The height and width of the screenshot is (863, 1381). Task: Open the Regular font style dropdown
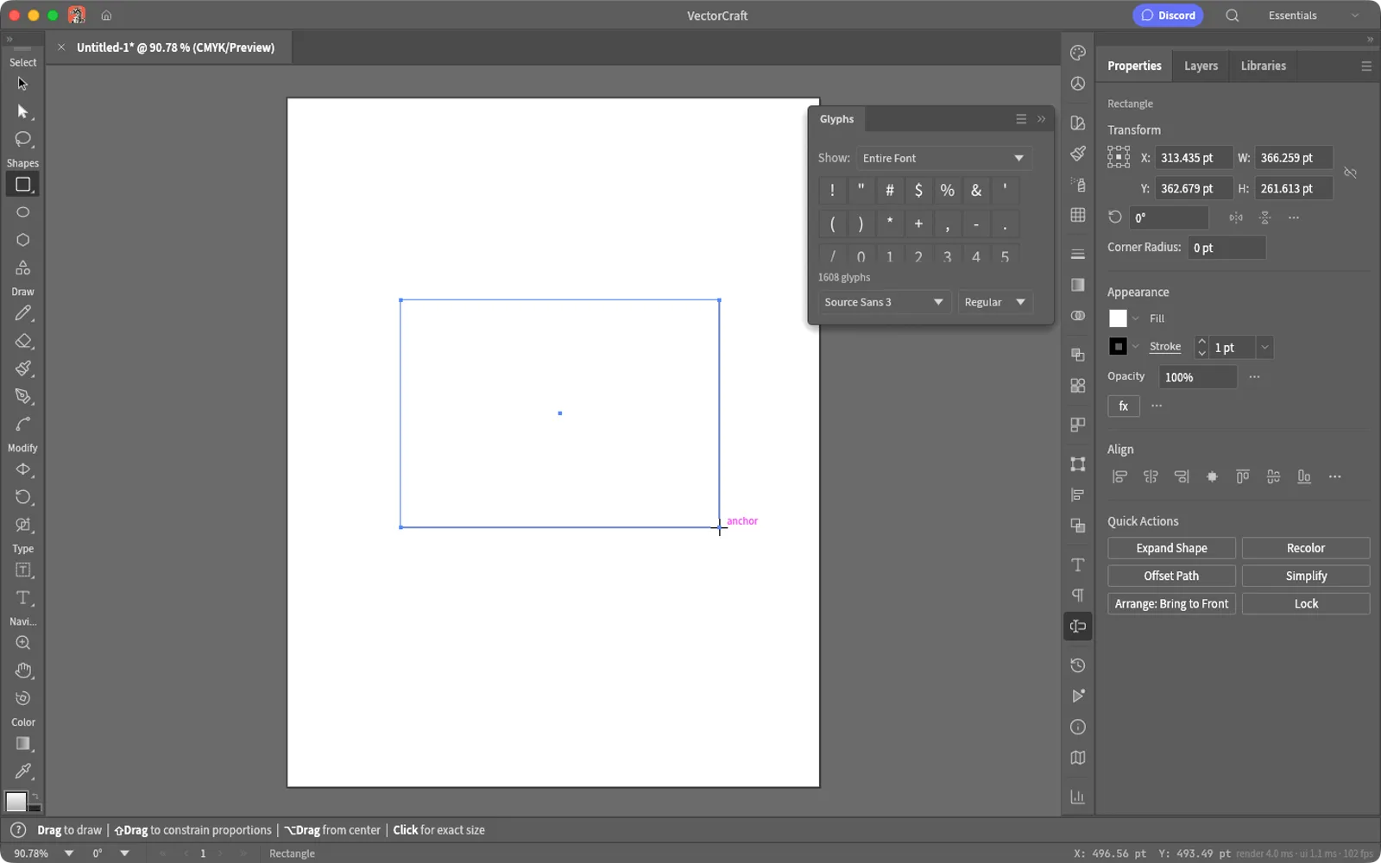tap(995, 302)
